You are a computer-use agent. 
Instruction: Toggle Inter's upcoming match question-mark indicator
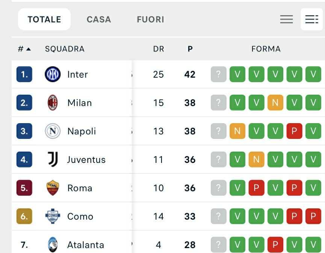(218, 74)
